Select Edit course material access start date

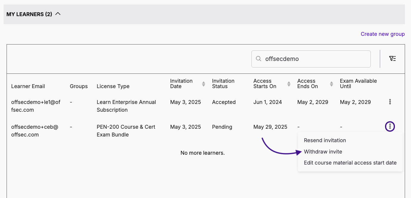coord(350,163)
